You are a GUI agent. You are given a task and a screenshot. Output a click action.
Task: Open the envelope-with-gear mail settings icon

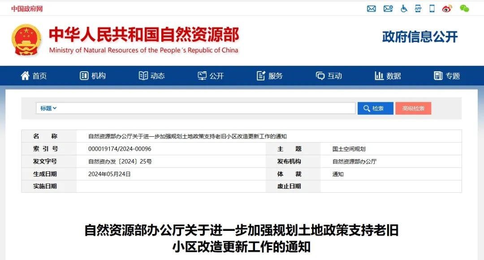tap(388, 9)
